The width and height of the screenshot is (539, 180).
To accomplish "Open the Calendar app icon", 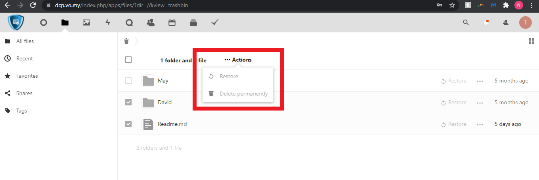I will pos(172,23).
